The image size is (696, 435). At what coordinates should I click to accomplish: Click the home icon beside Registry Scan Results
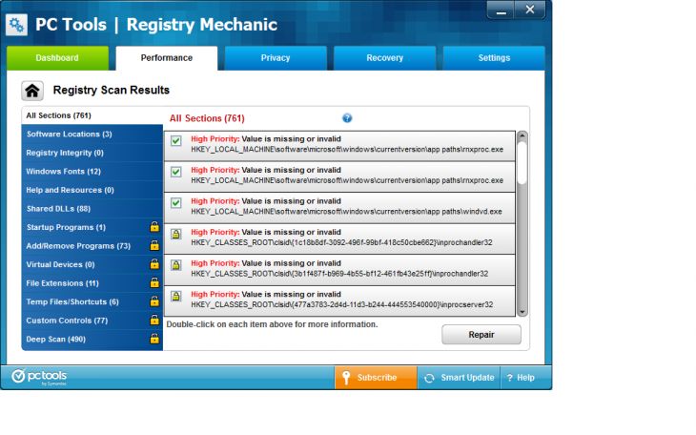32,91
